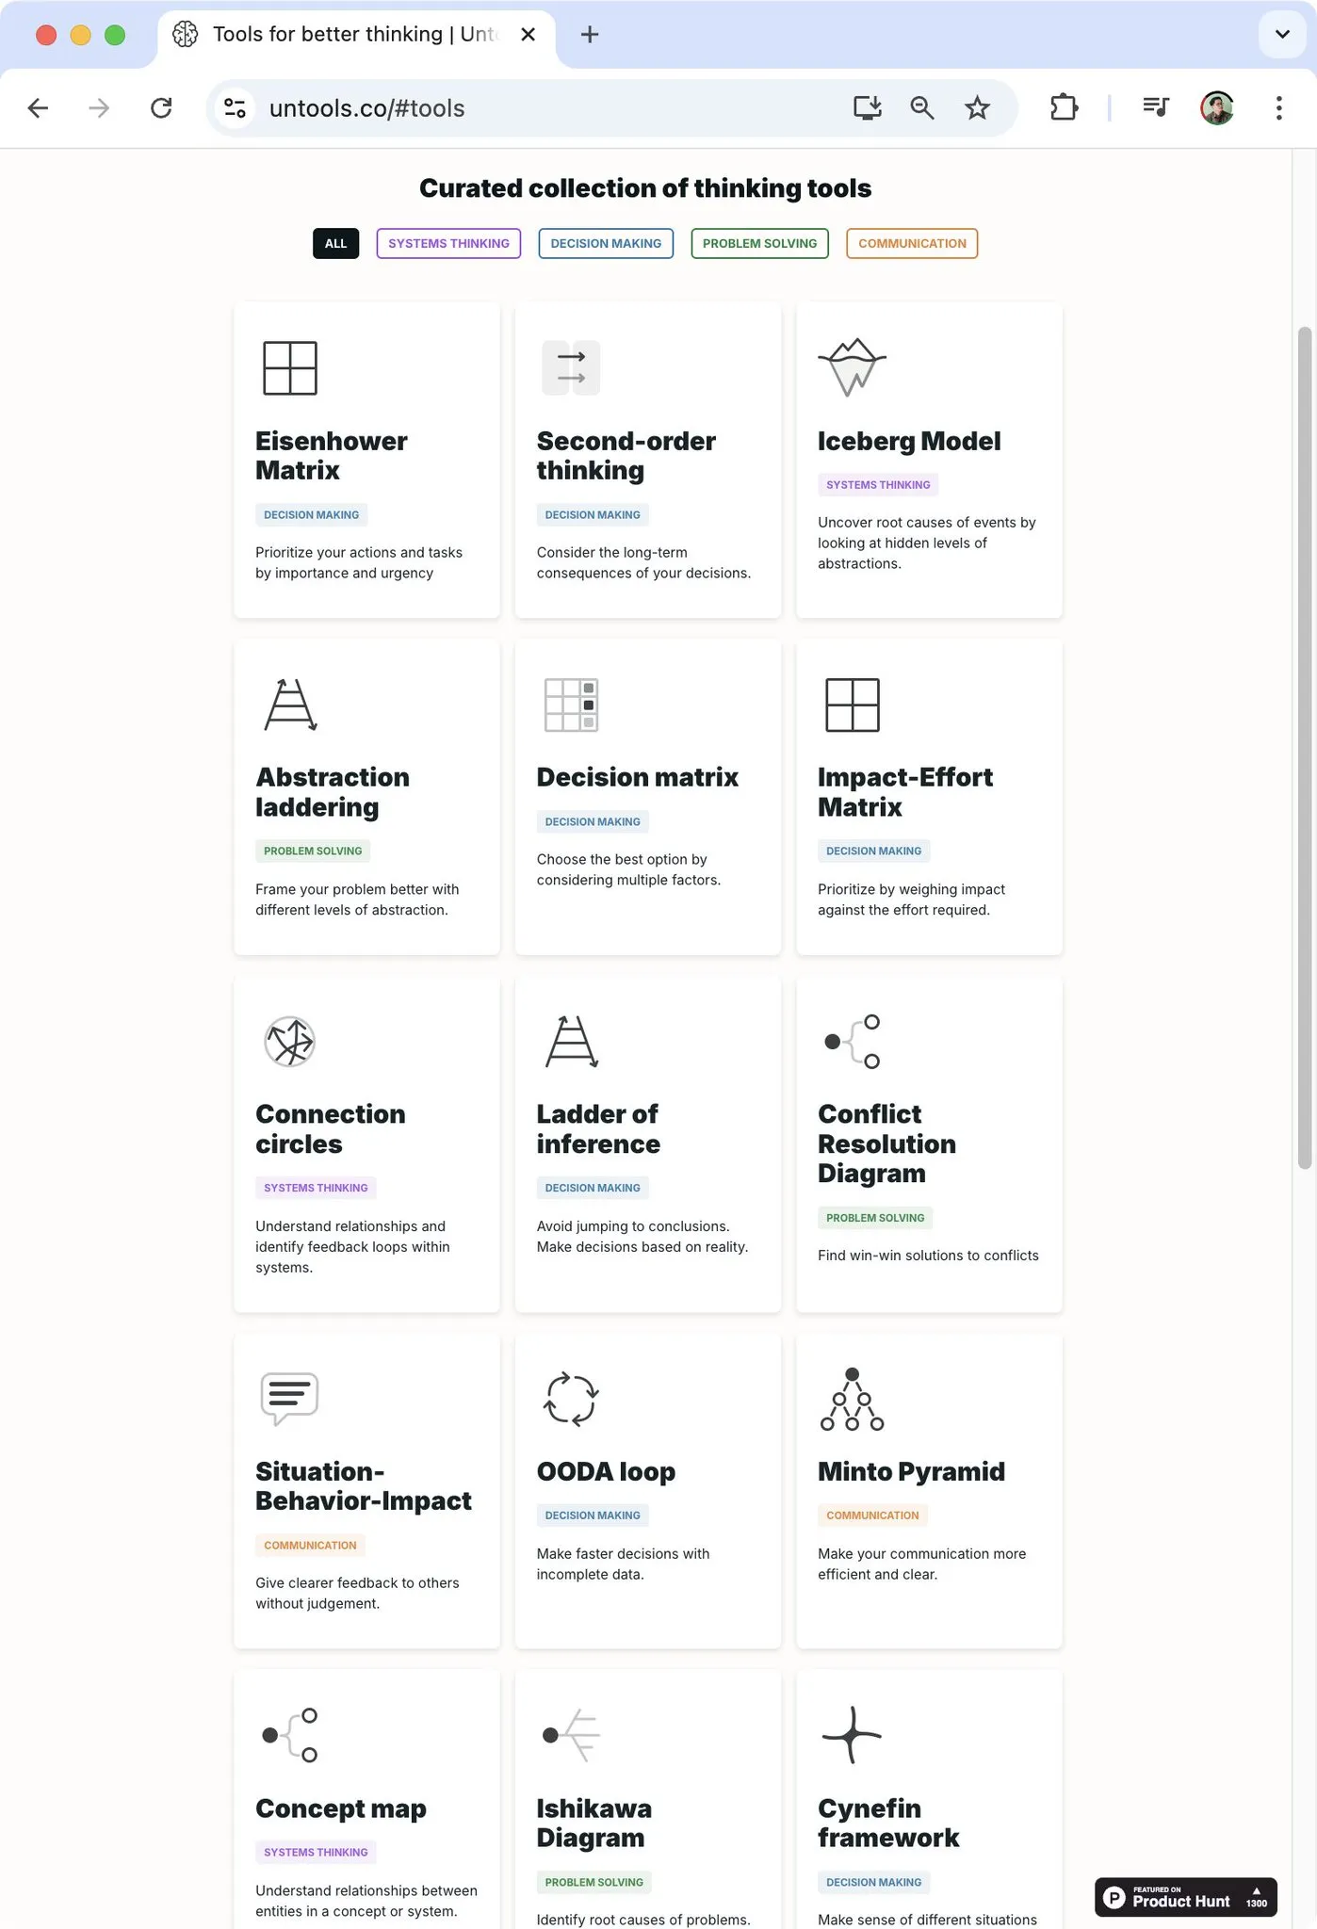Screen dimensions: 1317x1929
Task: Click the Connection circles sphere icon
Action: point(288,1041)
